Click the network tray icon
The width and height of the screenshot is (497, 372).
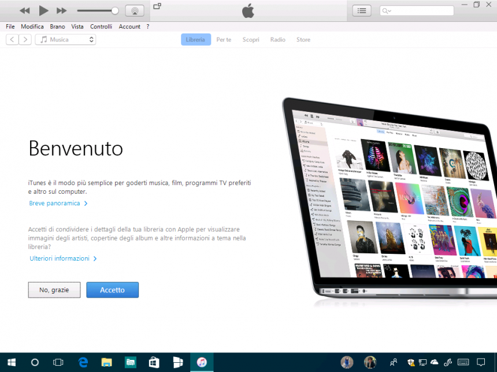coord(422,362)
